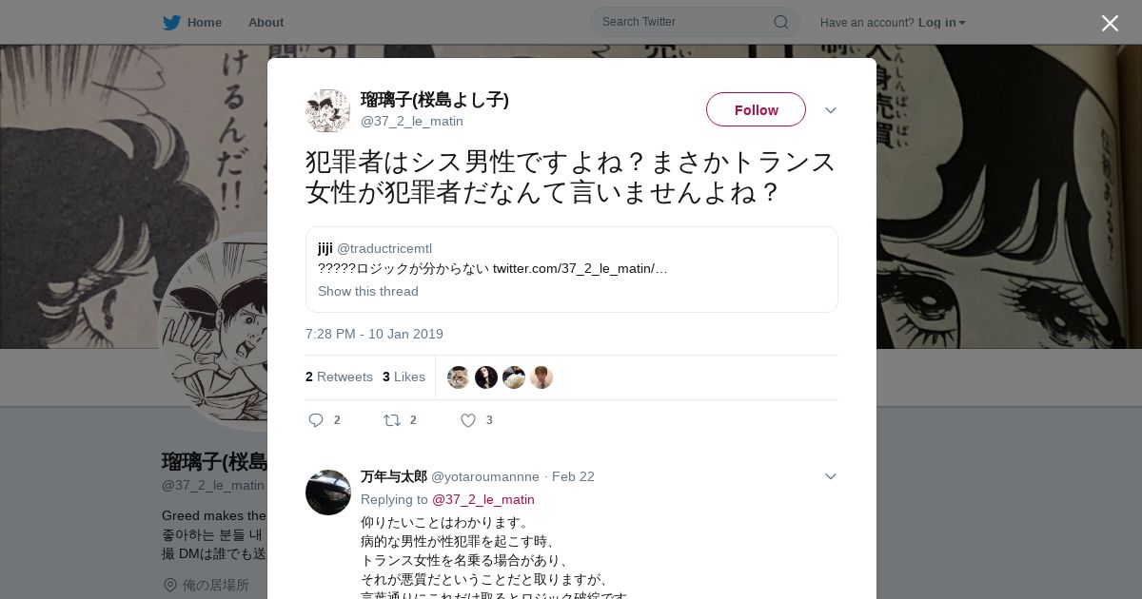
Task: Click the reply speech bubble icon
Action: [316, 420]
